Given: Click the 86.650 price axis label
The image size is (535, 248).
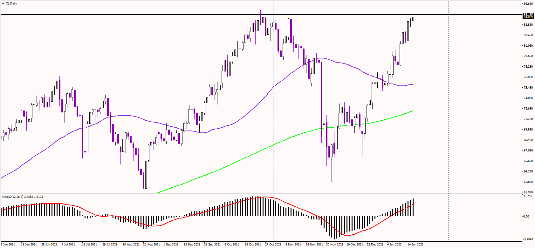Looking at the screenshot, I should (528, 4).
